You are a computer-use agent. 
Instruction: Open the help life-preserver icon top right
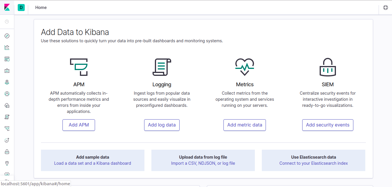[x=386, y=7]
